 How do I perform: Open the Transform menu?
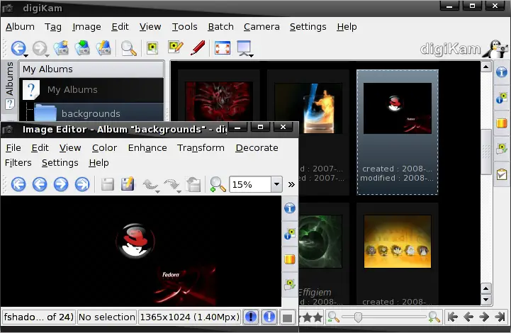pos(201,148)
